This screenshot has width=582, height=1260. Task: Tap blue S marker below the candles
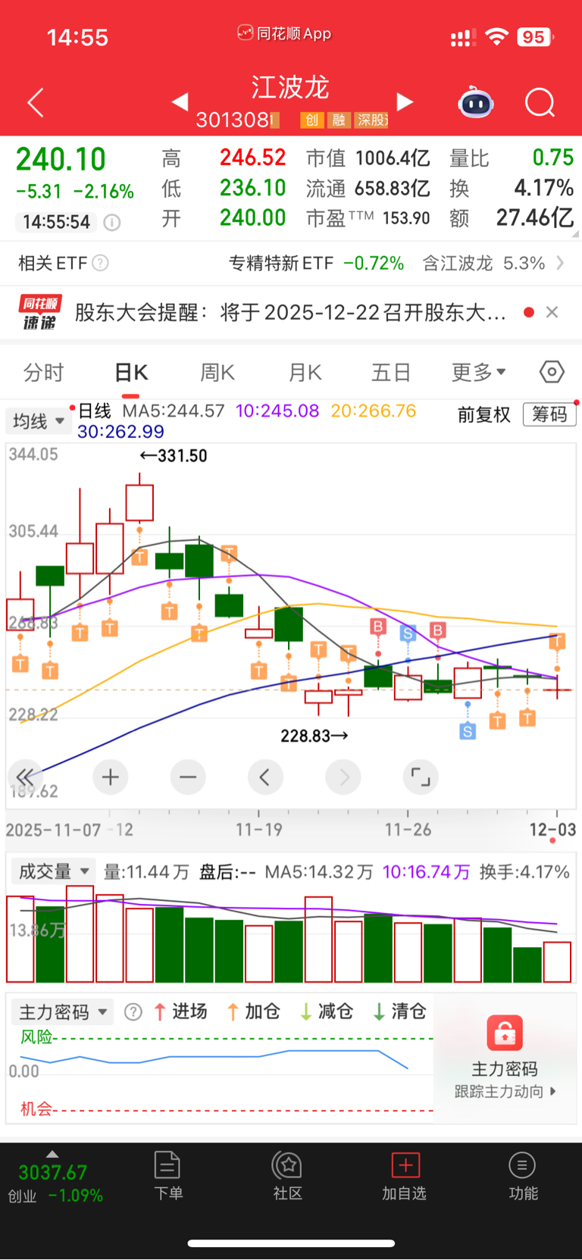(468, 731)
